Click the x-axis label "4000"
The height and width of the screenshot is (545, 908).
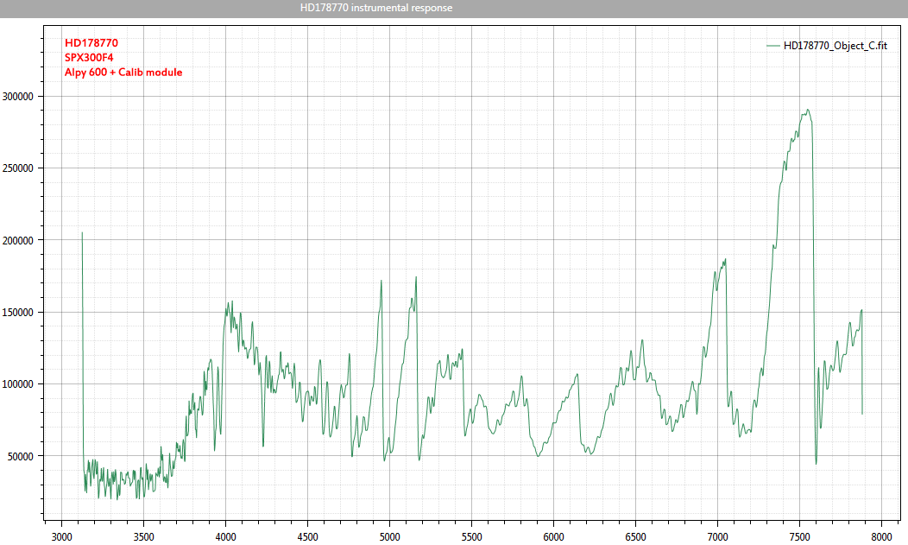tap(226, 537)
